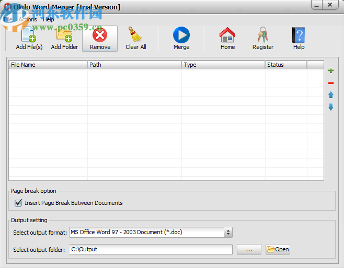The height and width of the screenshot is (268, 344).
Task: Open the Help menu in menu bar
Action: [x=48, y=19]
